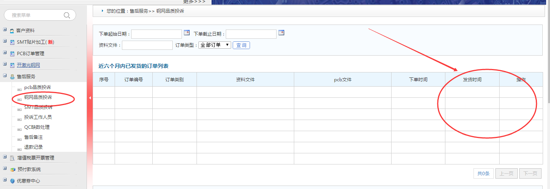The image size is (550, 189).
Task: Open the 开激光钢网 link in sidebar
Action: tap(28, 65)
